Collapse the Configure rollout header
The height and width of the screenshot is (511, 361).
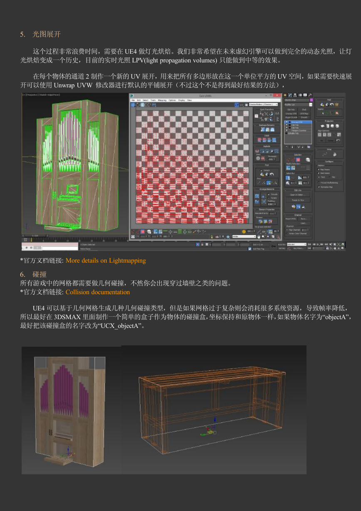pos(329,161)
